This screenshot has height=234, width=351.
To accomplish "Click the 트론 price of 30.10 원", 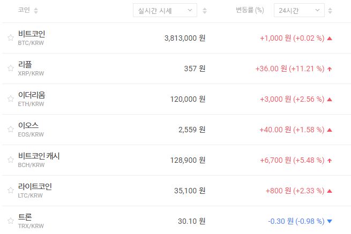I will point(191,221).
